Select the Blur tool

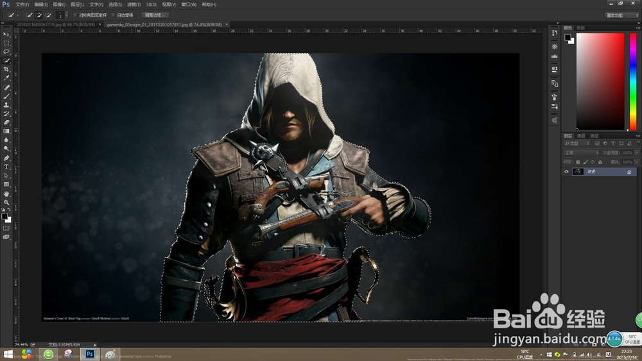[x=6, y=140]
